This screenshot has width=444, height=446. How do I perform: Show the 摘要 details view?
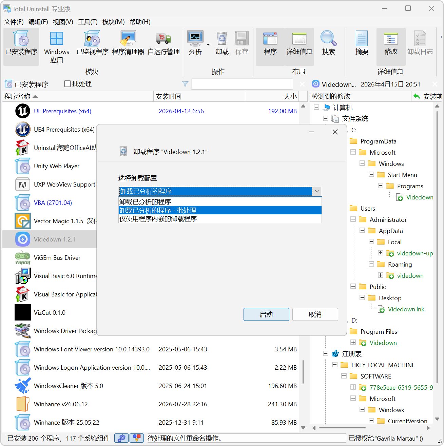point(362,46)
